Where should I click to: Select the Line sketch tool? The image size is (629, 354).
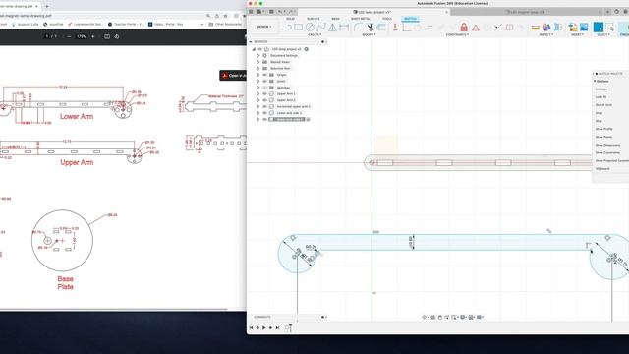287,28
